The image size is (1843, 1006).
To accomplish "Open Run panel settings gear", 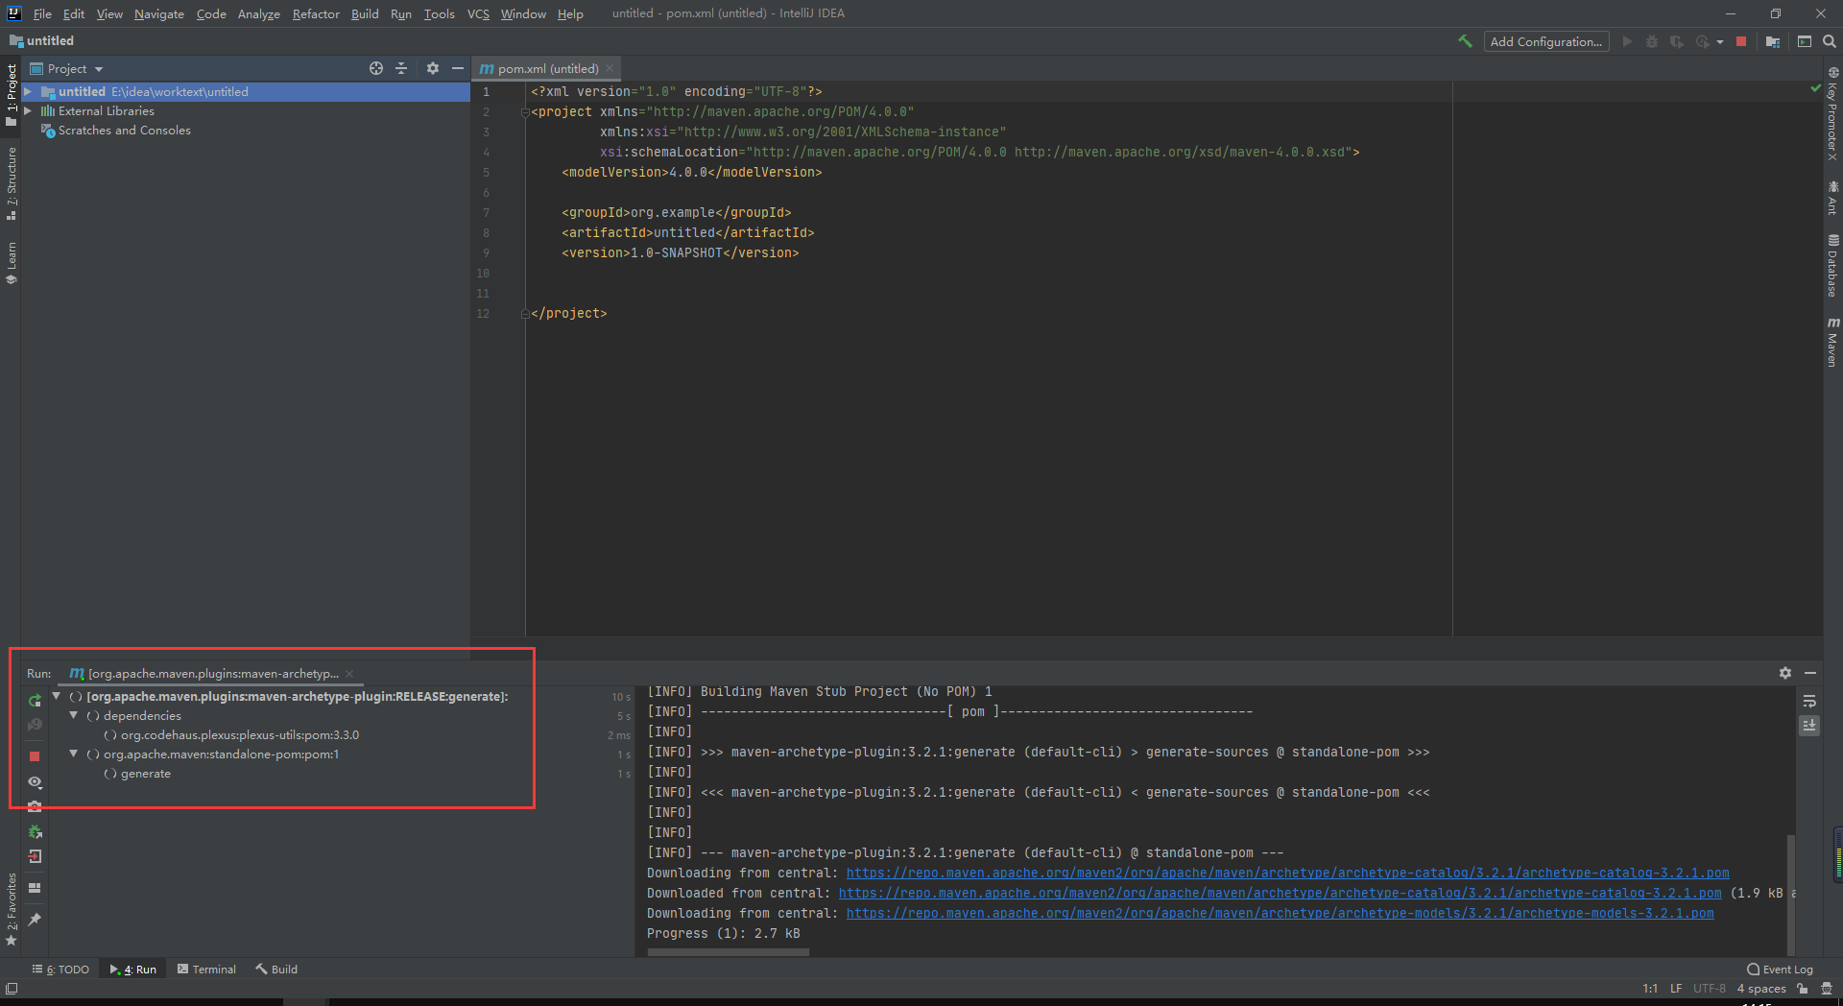I will (x=1784, y=673).
